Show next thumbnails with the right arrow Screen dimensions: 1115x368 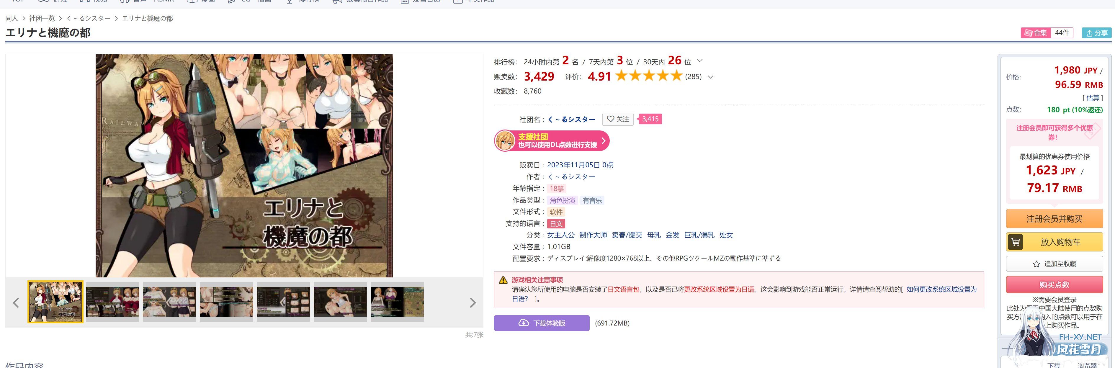473,302
